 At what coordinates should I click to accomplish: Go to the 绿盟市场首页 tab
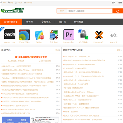click(x=11, y=22)
